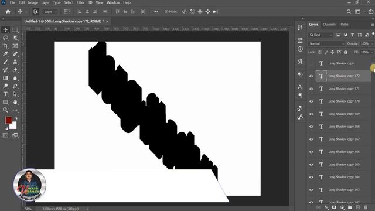The height and width of the screenshot is (211, 375).
Task: Add a layer style with fx icon
Action: coord(326,207)
